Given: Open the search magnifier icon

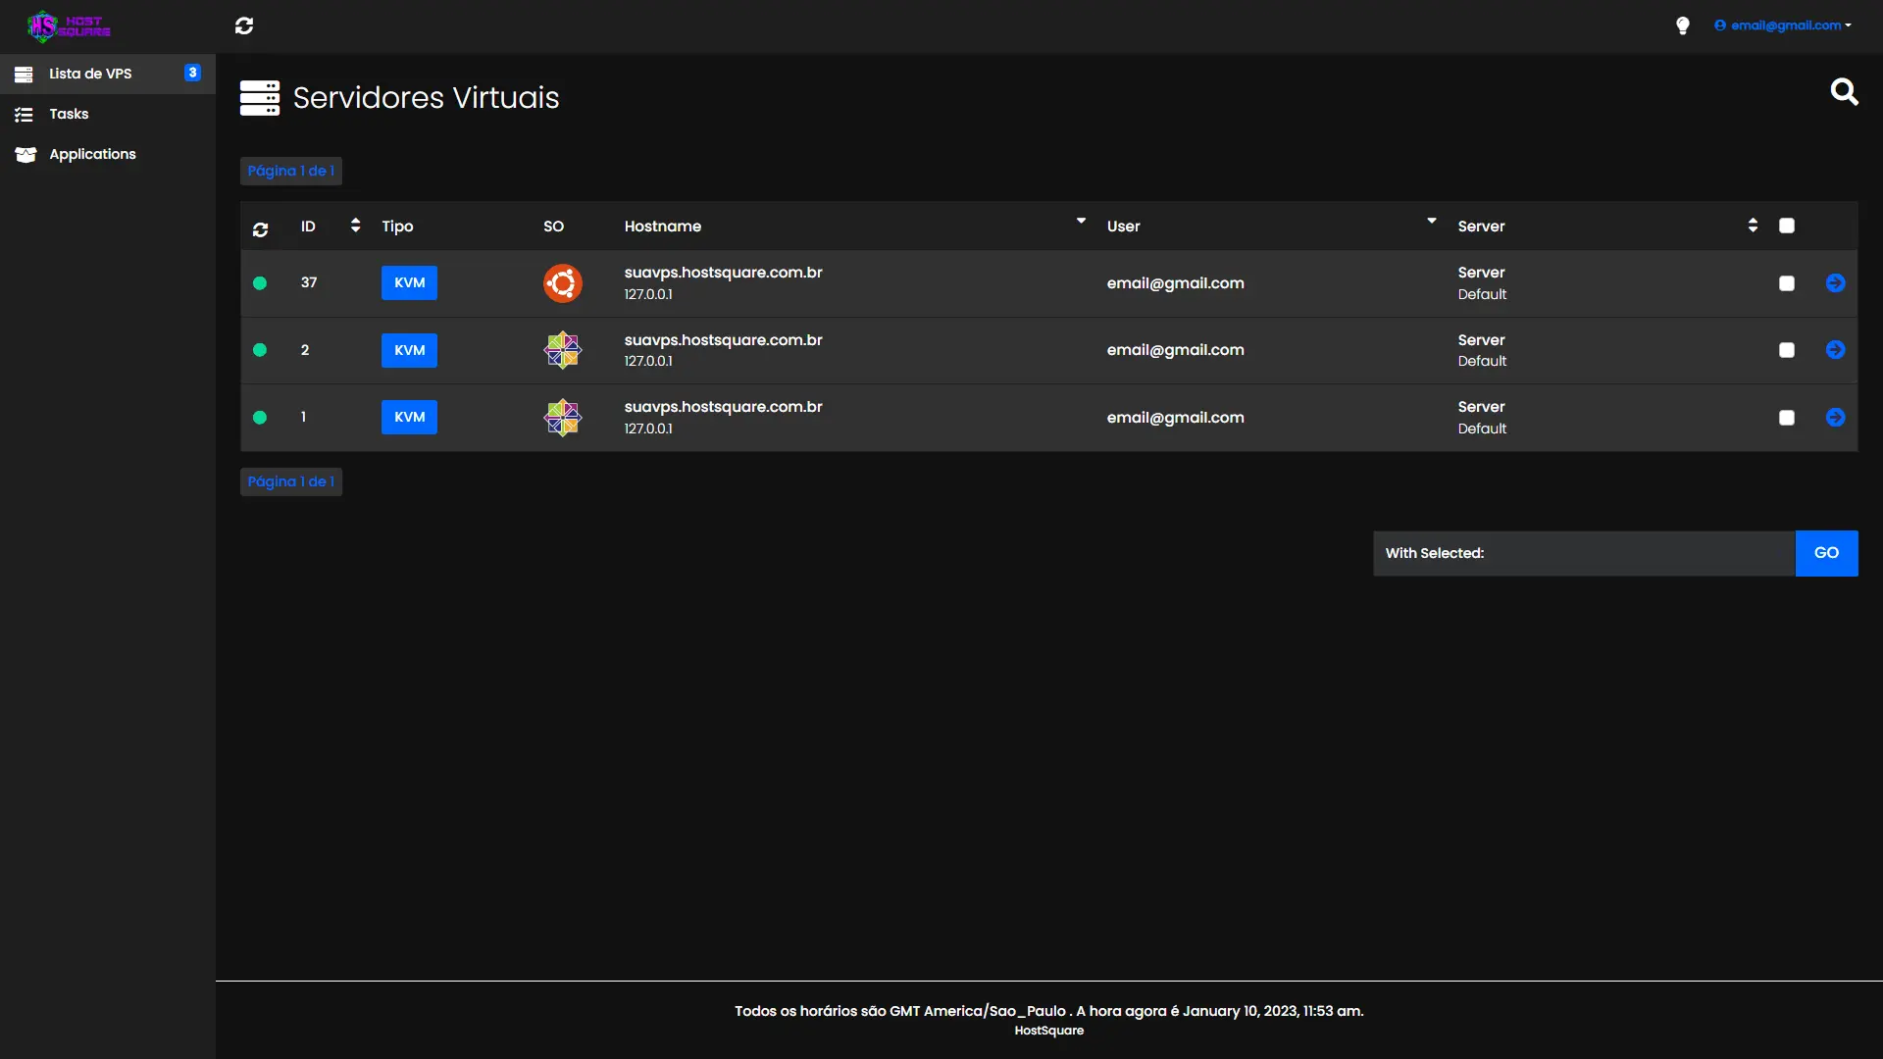Looking at the screenshot, I should point(1844,92).
